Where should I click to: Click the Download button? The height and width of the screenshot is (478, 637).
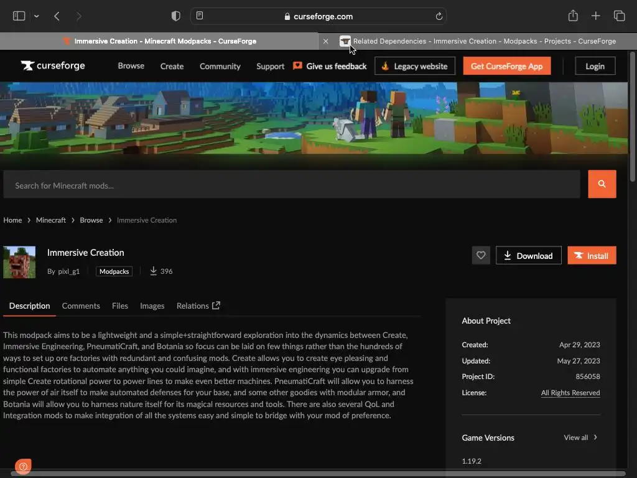point(529,255)
